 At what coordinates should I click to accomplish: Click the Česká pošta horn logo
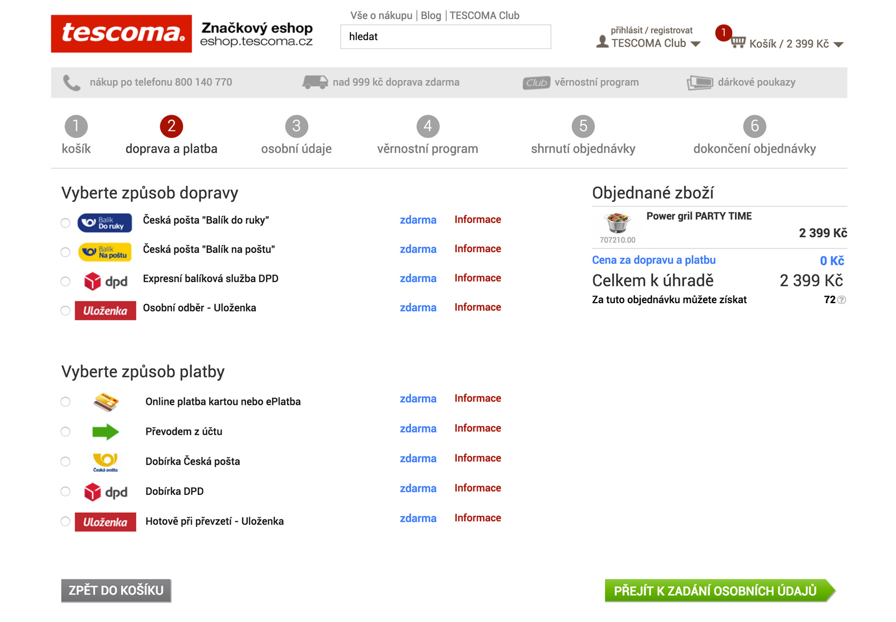[x=105, y=462]
